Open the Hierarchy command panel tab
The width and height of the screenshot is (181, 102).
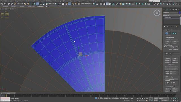[170, 10]
